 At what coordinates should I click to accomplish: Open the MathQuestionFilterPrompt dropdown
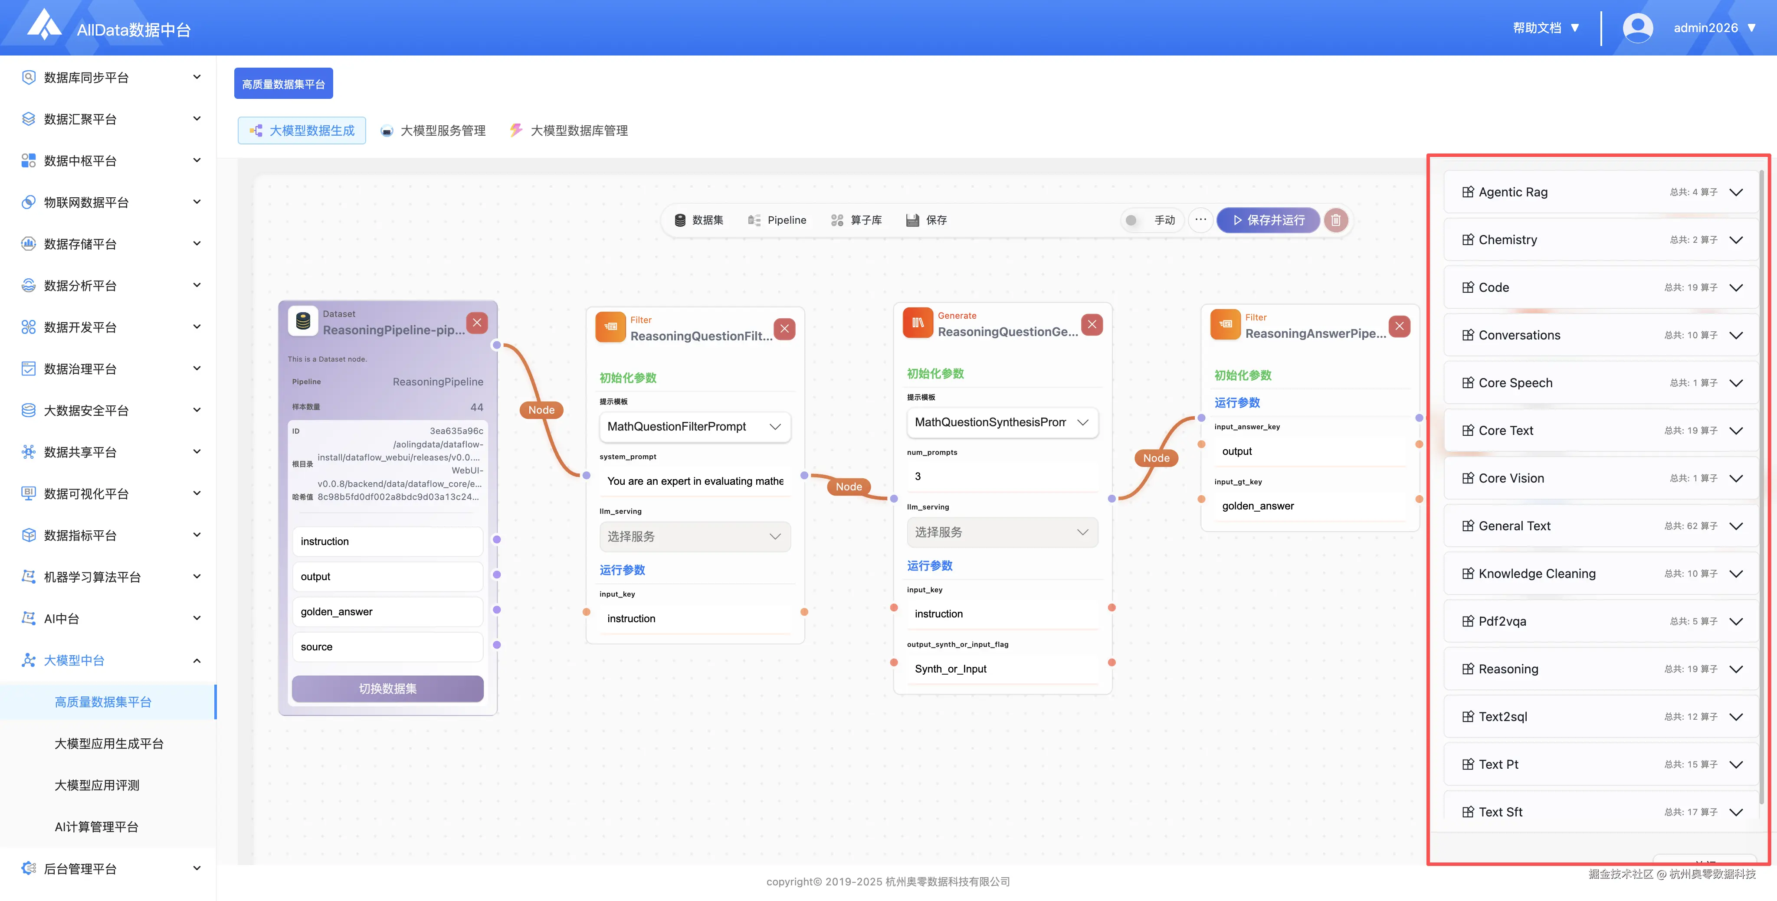click(x=695, y=427)
